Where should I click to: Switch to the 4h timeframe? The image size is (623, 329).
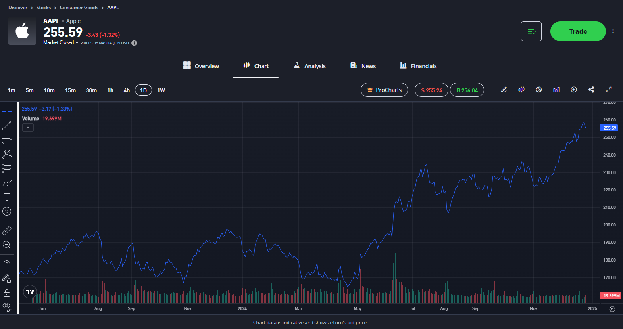click(x=127, y=90)
